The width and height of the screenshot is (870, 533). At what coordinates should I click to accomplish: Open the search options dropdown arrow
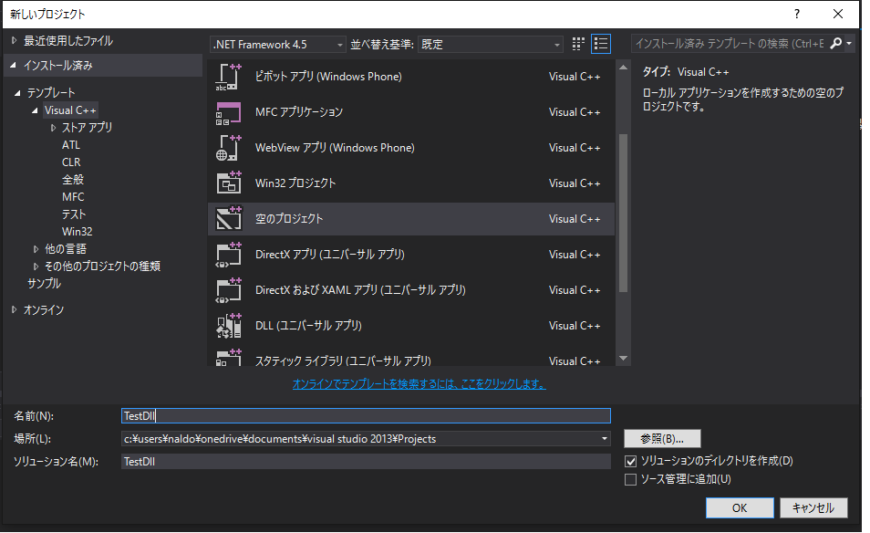[x=849, y=43]
